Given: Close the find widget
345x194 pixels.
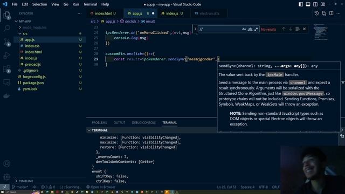Looking at the screenshot, I should coord(304,29).
